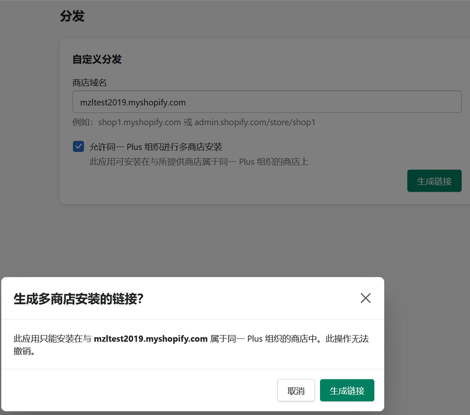Click example text admin.shopify.com/store/shop1

(x=255, y=122)
